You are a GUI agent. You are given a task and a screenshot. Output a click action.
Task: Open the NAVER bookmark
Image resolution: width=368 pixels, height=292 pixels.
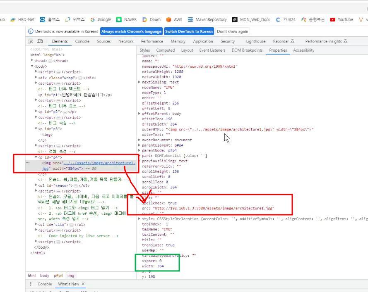(127, 20)
